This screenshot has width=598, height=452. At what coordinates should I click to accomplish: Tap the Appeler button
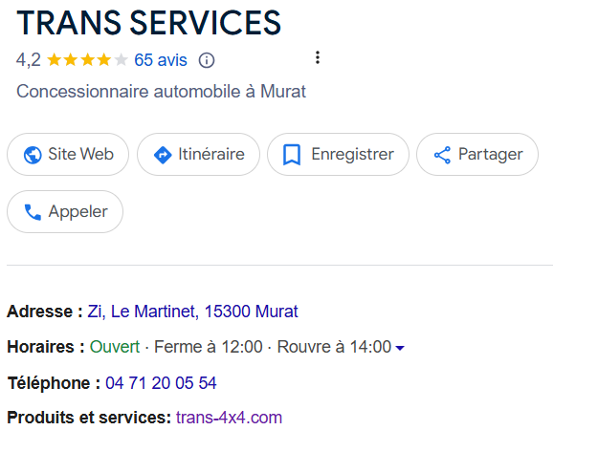[x=65, y=212]
